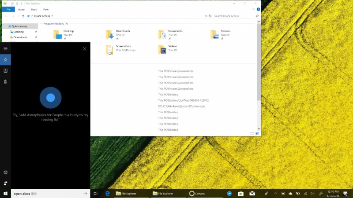Click the microphone waveform in search box

(34, 194)
